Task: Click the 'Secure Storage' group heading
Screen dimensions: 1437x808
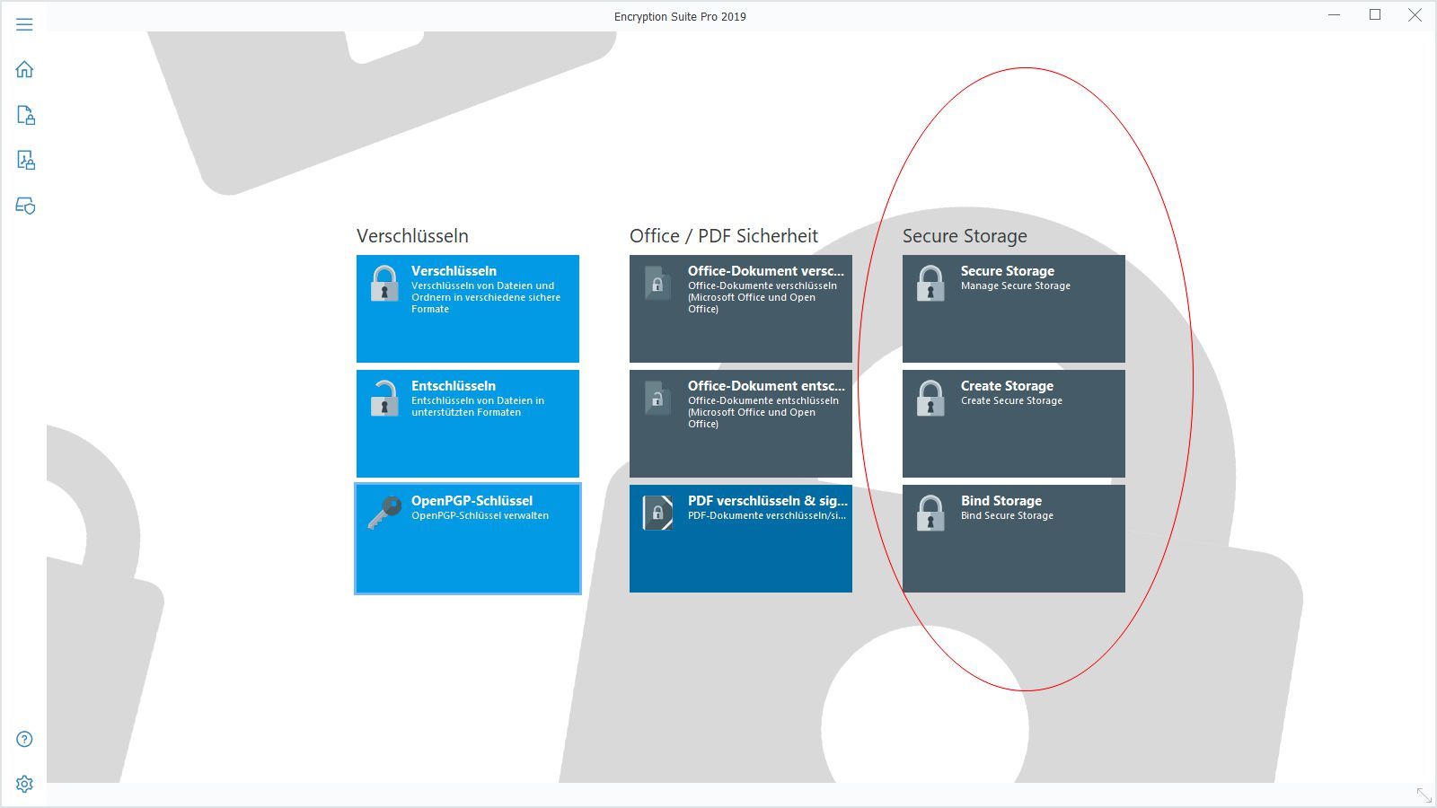Action: pyautogui.click(x=965, y=235)
